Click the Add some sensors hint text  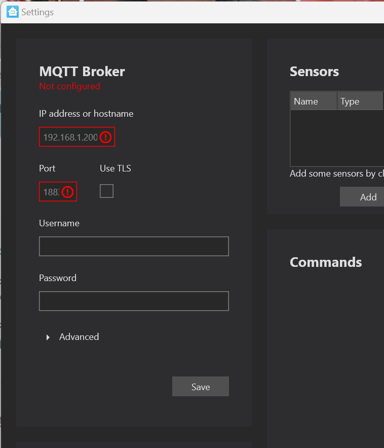334,174
